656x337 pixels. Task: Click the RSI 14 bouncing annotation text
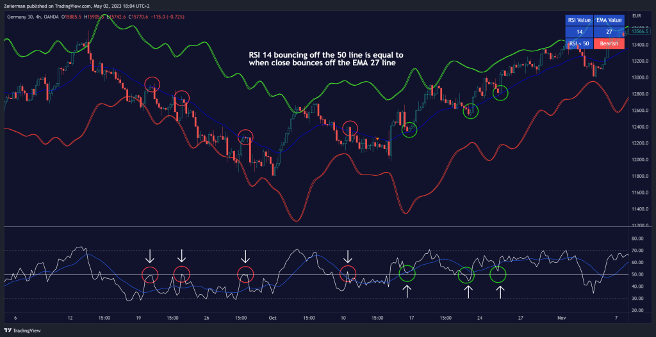click(325, 59)
